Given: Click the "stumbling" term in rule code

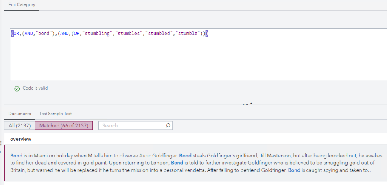Looking at the screenshot, I should [x=98, y=34].
